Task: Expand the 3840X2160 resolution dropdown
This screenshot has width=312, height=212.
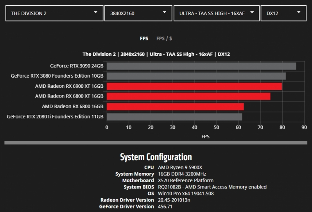Action: pos(138,13)
